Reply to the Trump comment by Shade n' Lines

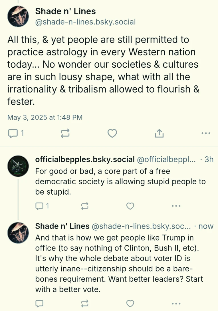[x=39, y=304]
